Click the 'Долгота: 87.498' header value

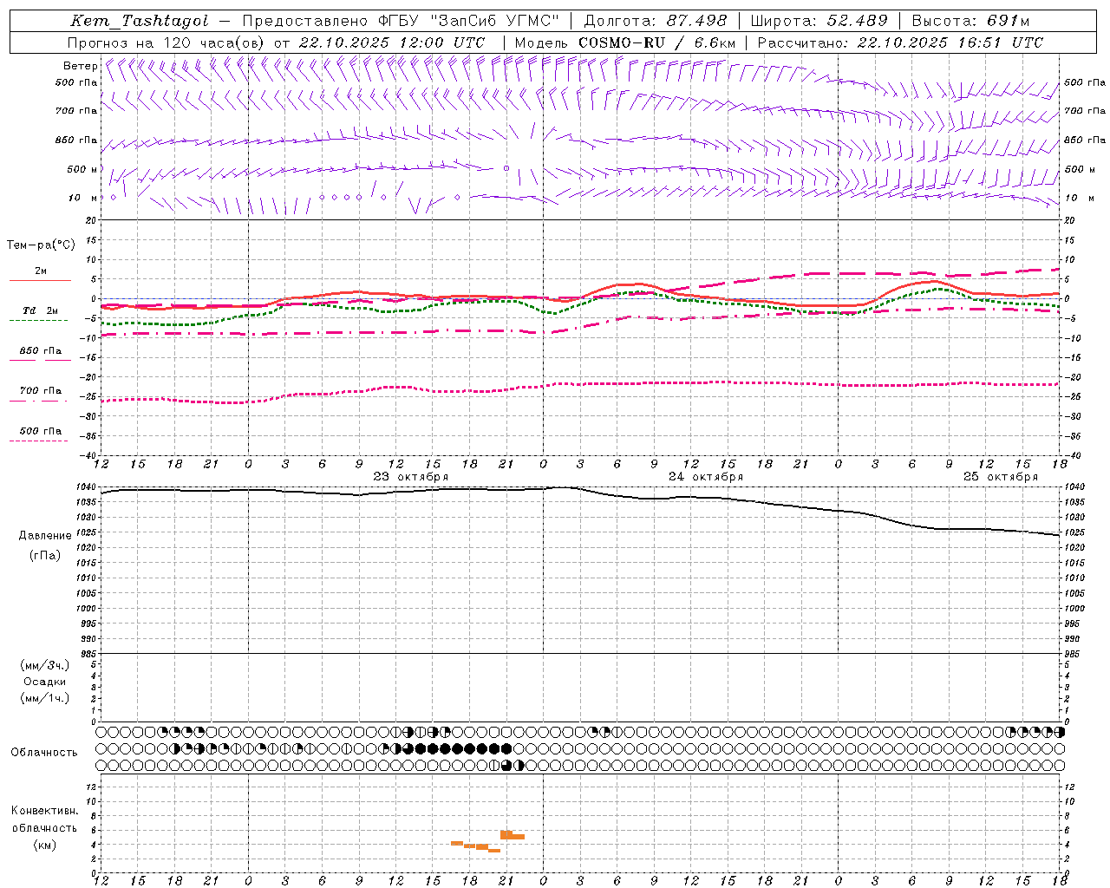coord(655,21)
